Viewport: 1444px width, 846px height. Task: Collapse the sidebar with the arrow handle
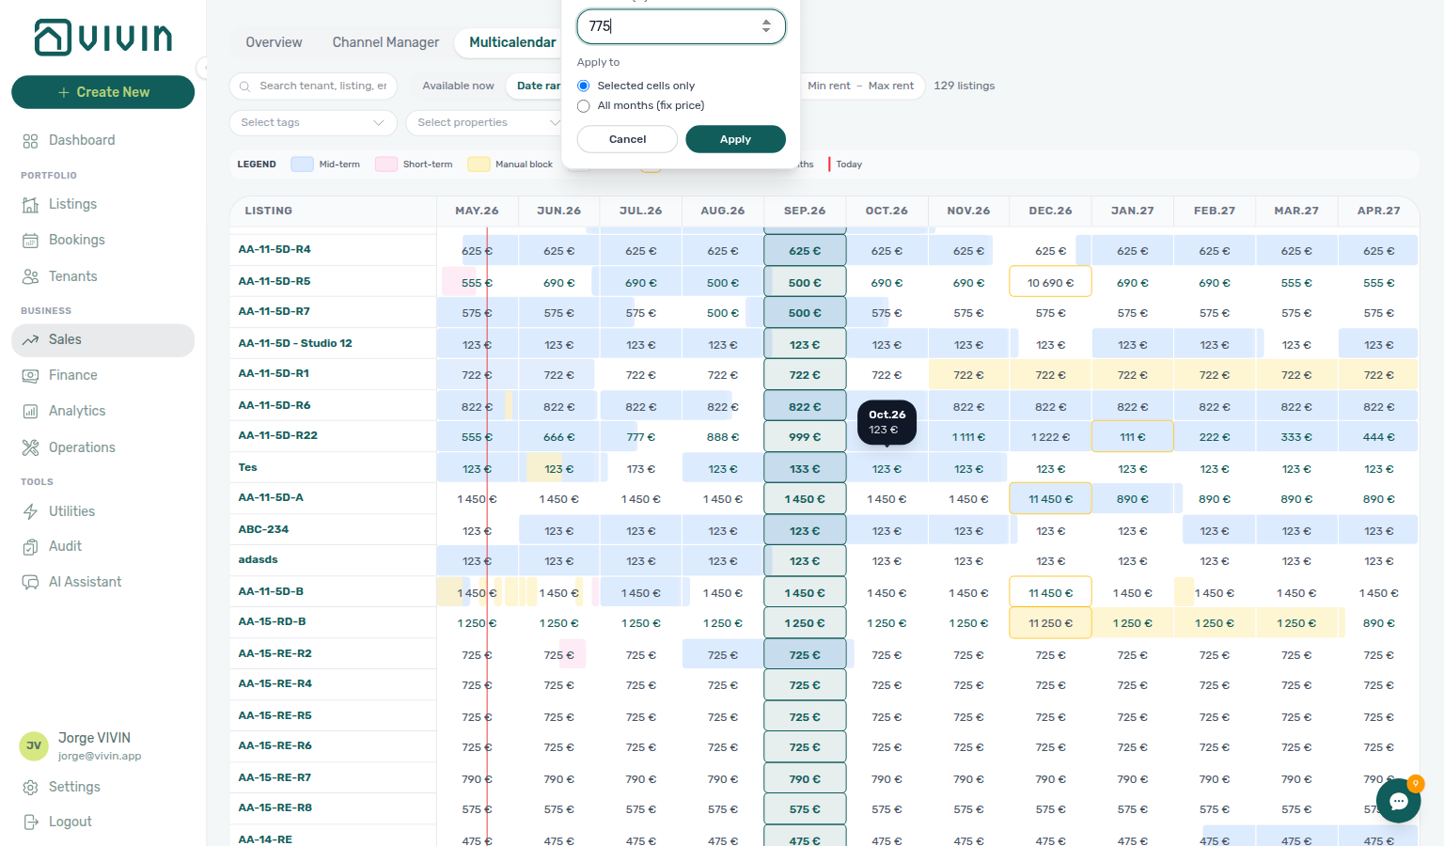[202, 67]
